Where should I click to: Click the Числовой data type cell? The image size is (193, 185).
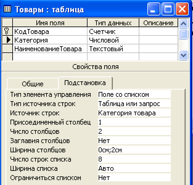pos(113,40)
